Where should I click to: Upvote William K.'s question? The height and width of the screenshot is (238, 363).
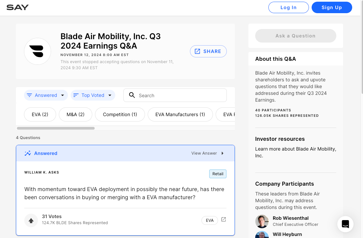coord(31,220)
